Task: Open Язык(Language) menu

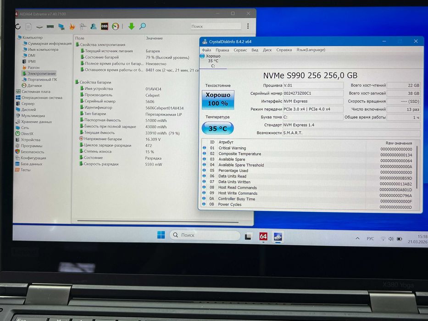Action: [311, 50]
